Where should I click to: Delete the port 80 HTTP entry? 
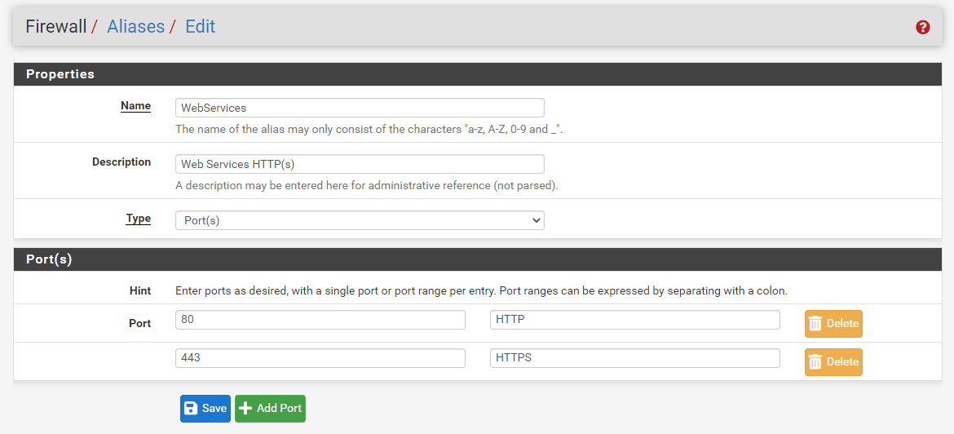click(x=833, y=324)
